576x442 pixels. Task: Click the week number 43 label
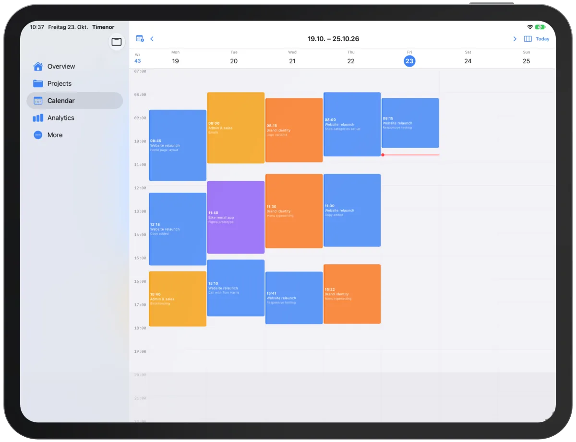tap(137, 61)
